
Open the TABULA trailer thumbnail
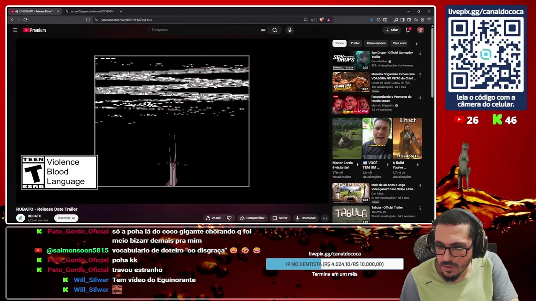tap(351, 214)
